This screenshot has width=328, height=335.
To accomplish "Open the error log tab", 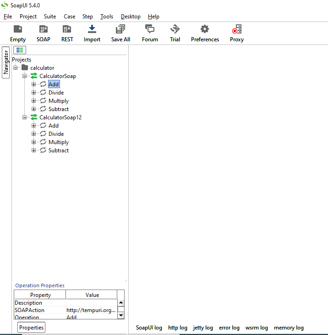I will [229, 328].
